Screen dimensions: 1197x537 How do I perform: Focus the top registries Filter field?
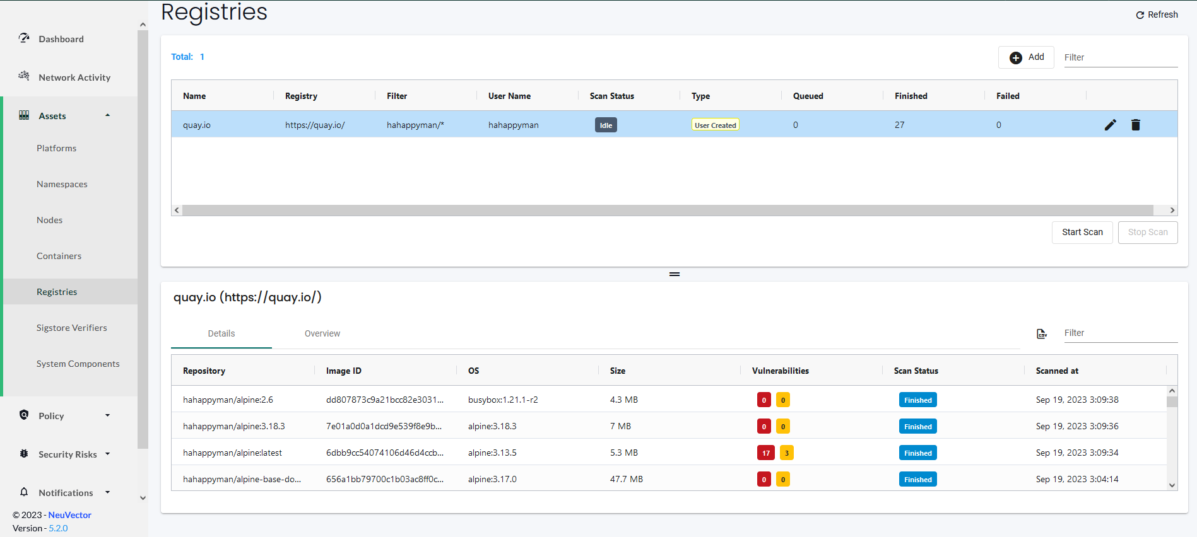click(1121, 57)
